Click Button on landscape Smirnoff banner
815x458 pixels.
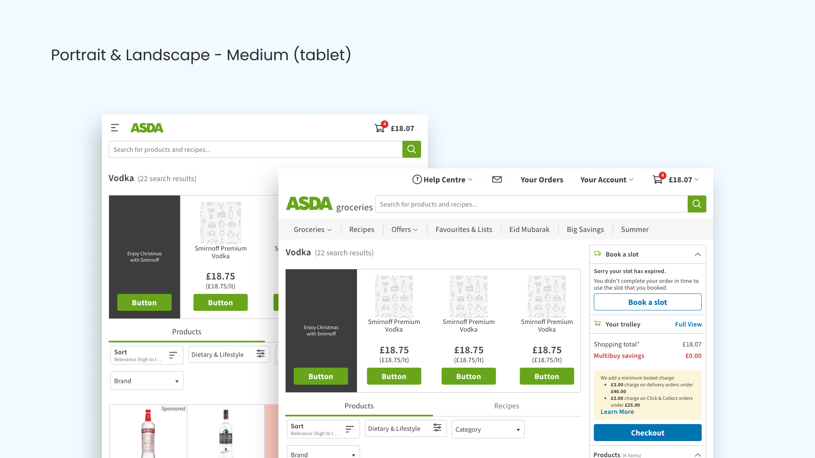point(321,376)
